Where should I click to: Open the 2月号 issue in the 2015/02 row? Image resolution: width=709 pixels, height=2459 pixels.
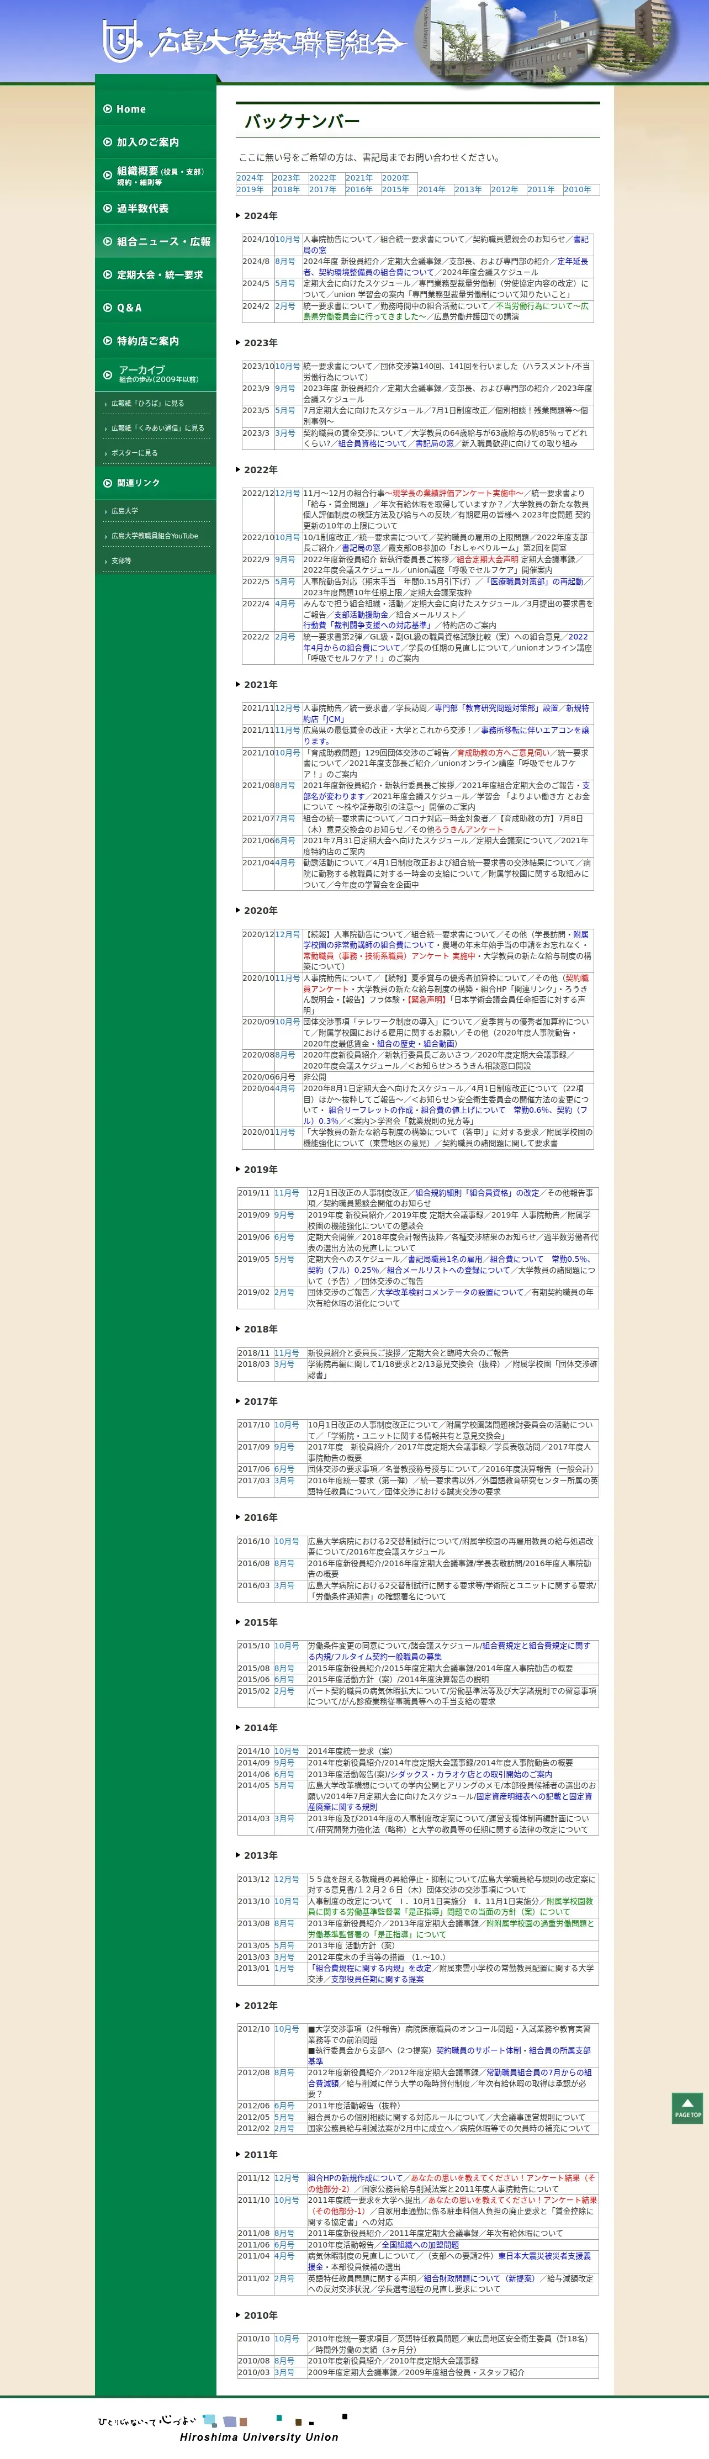pos(284,1690)
